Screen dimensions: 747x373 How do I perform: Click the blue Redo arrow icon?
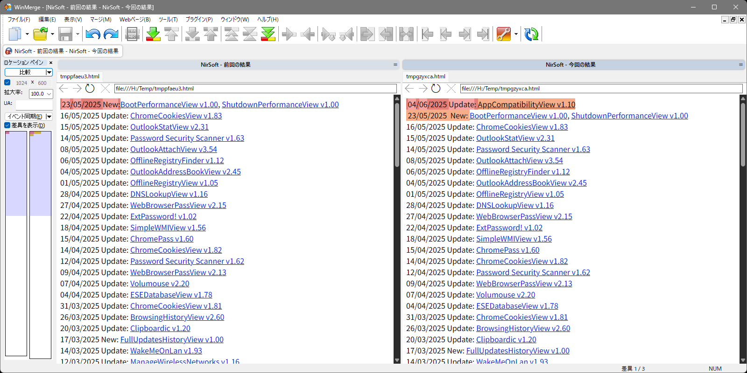[111, 34]
